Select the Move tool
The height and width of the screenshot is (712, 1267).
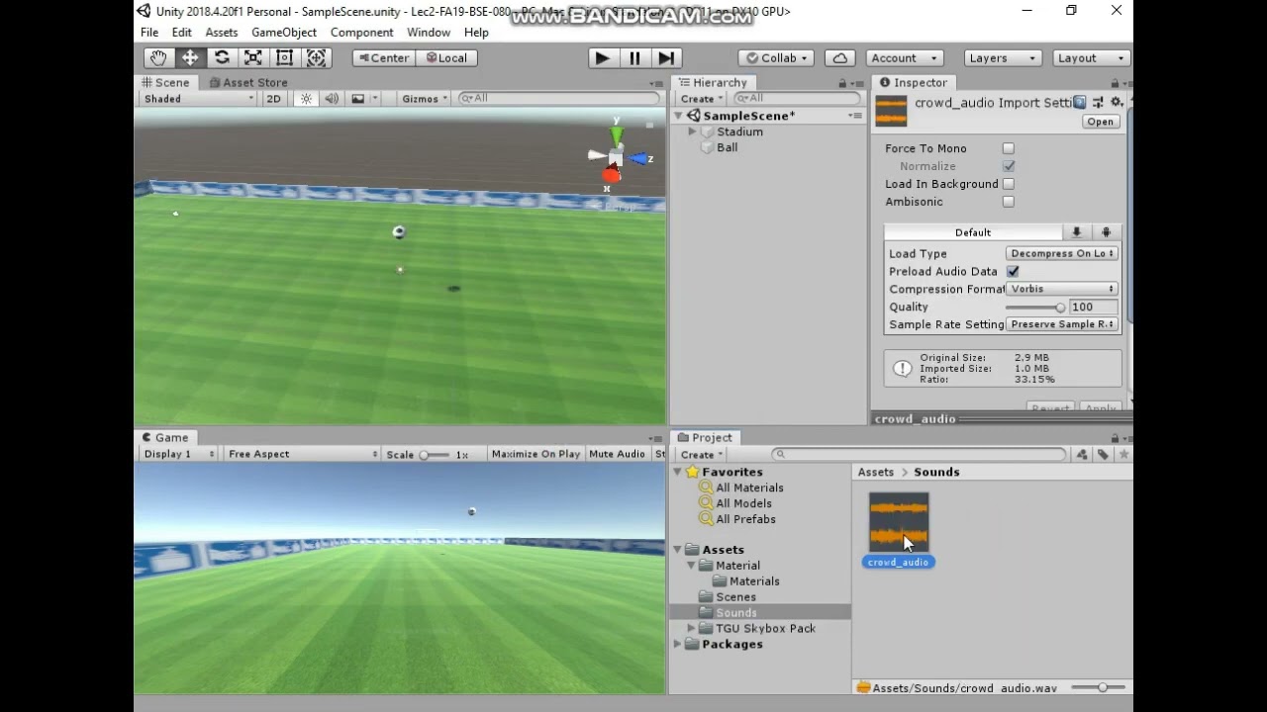coord(190,57)
